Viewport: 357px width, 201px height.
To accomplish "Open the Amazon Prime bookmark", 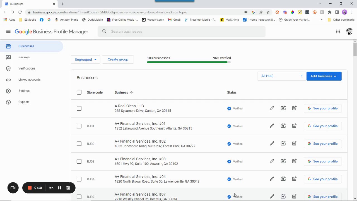I will (66, 20).
